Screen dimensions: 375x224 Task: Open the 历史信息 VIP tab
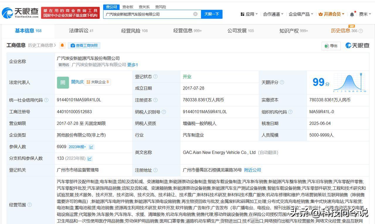(344, 31)
